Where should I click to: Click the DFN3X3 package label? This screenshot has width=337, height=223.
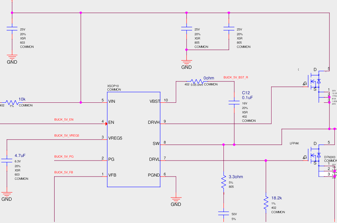(330, 157)
